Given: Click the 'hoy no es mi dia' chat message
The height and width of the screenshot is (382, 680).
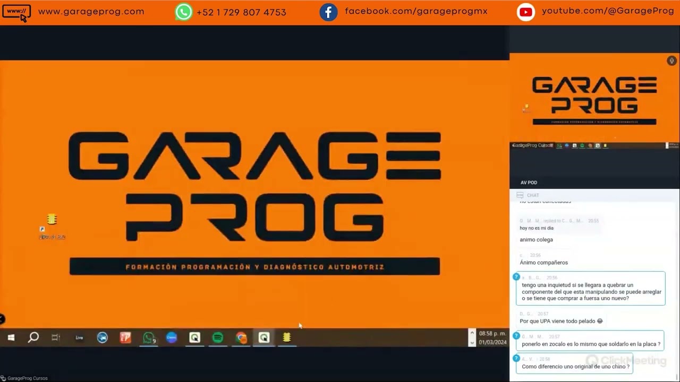Looking at the screenshot, I should point(537,228).
